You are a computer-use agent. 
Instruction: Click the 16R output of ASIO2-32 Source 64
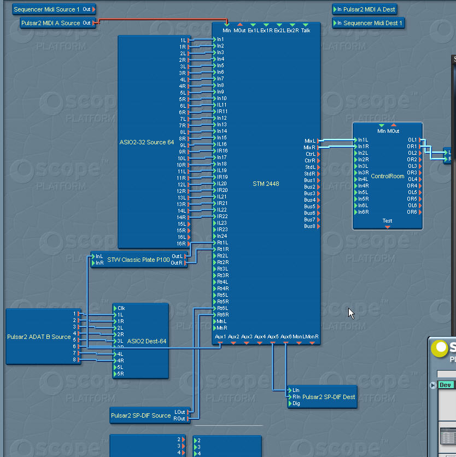tap(189, 244)
